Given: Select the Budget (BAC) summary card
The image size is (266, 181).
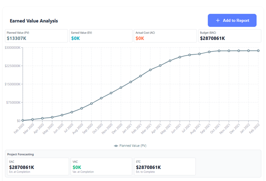Looking at the screenshot, I should (230, 36).
